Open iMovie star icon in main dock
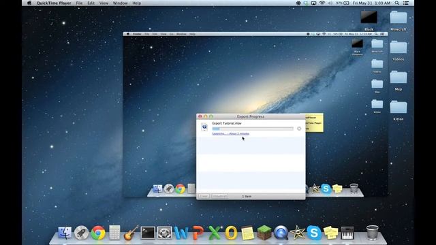Viewport: 436px width, 245px height. [x=298, y=233]
